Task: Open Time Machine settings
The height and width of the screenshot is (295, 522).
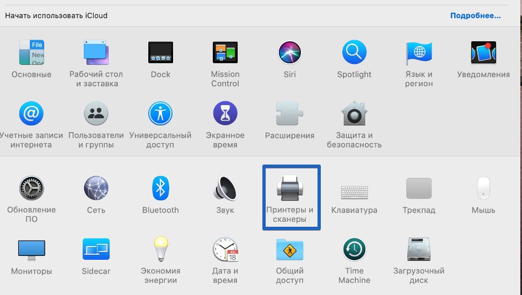Action: click(x=354, y=250)
